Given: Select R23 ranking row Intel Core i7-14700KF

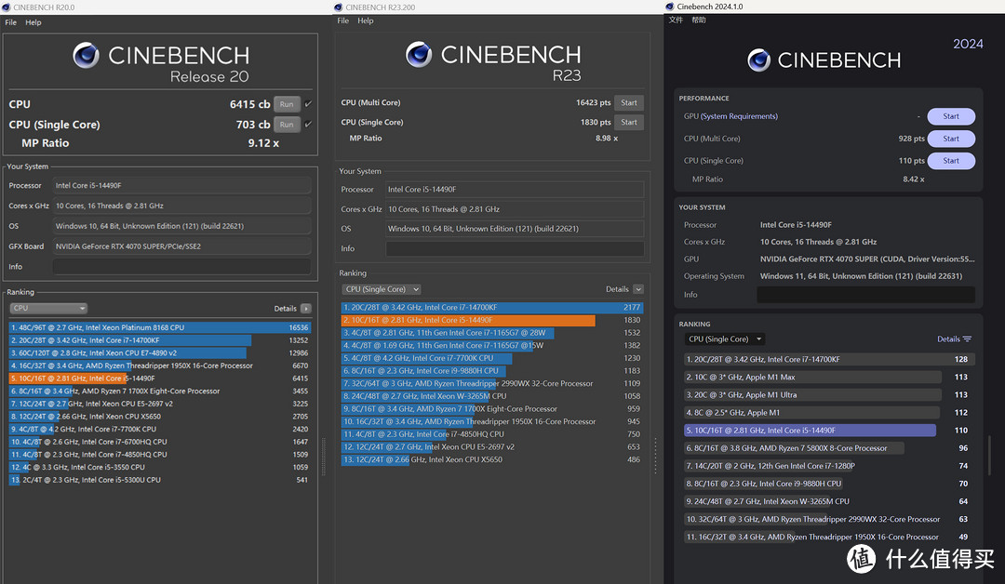Looking at the screenshot, I should (x=491, y=308).
